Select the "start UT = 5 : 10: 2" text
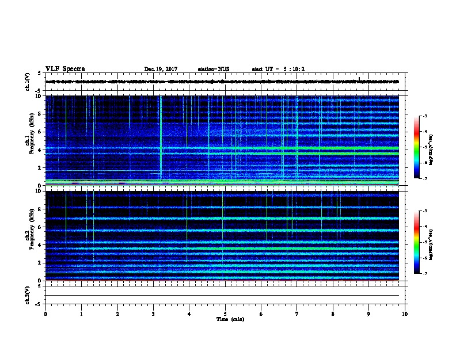This screenshot has width=456, height=352. [x=278, y=69]
